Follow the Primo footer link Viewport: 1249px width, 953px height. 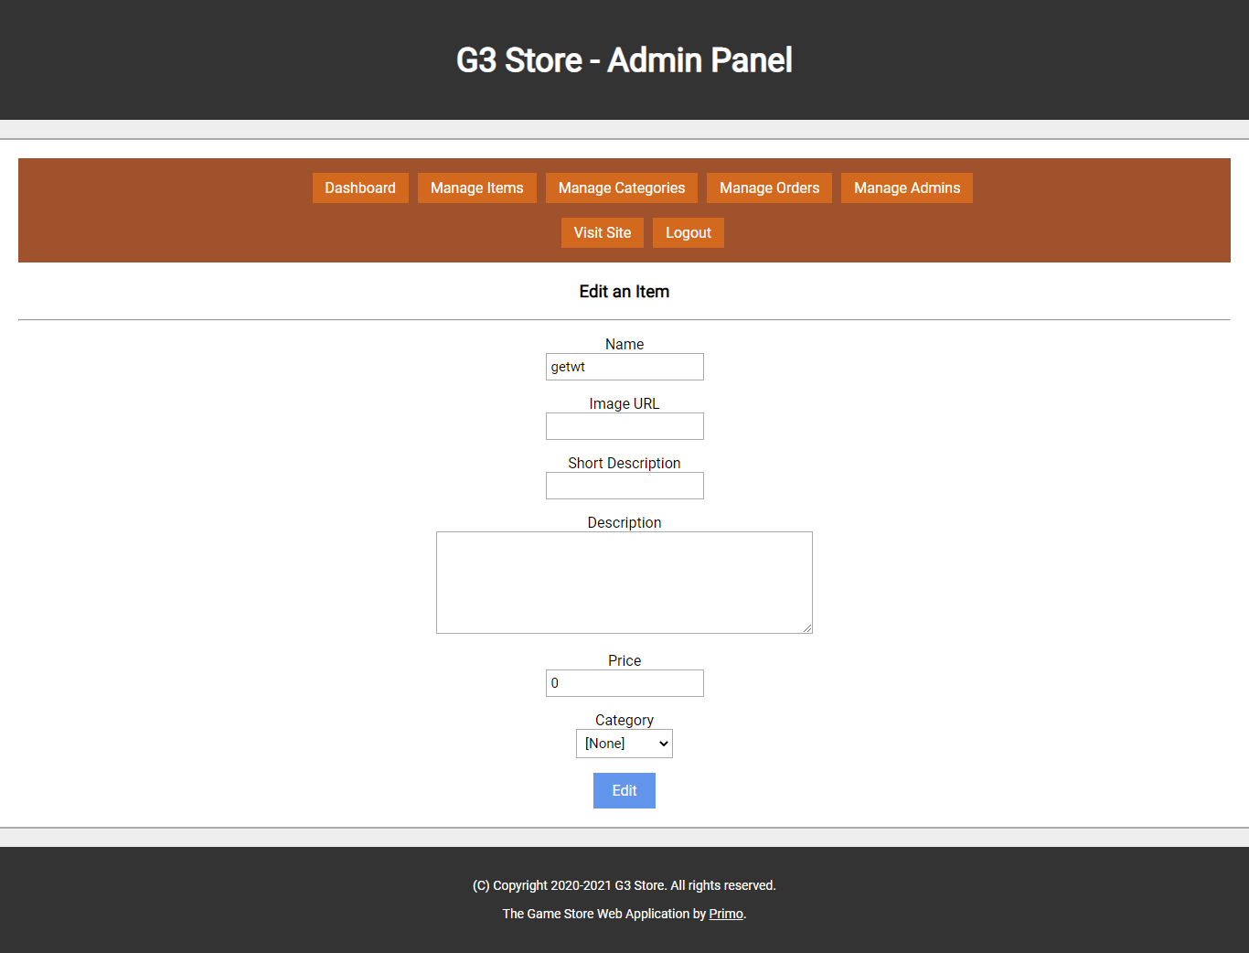tap(726, 914)
